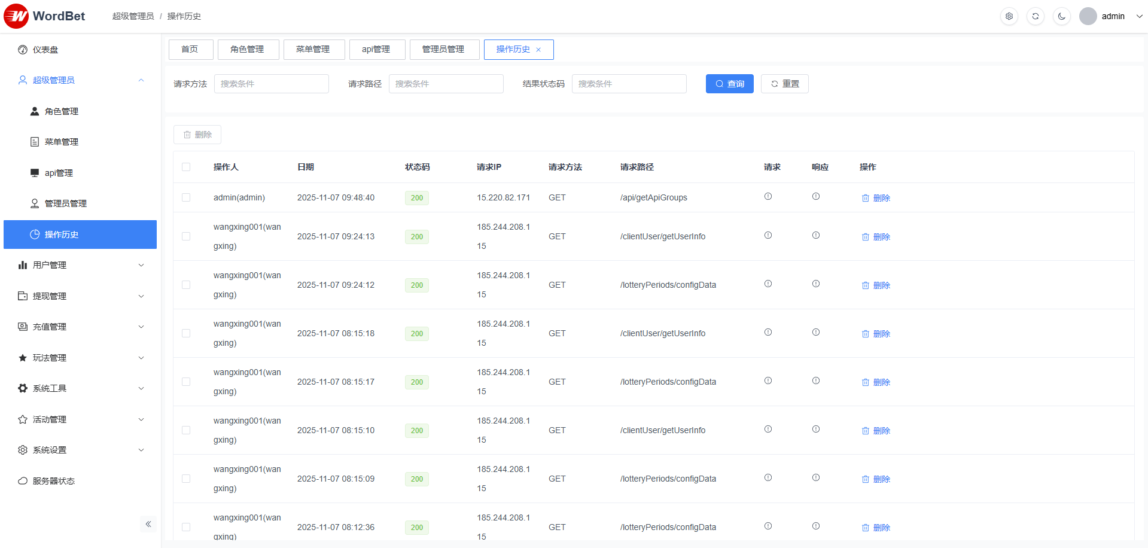Click the refresh icon in top bar
This screenshot has width=1148, height=548.
click(x=1035, y=16)
